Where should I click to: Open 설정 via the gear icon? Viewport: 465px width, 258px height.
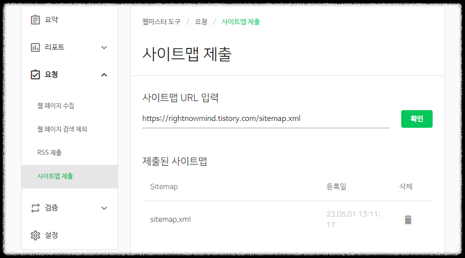[x=35, y=235]
